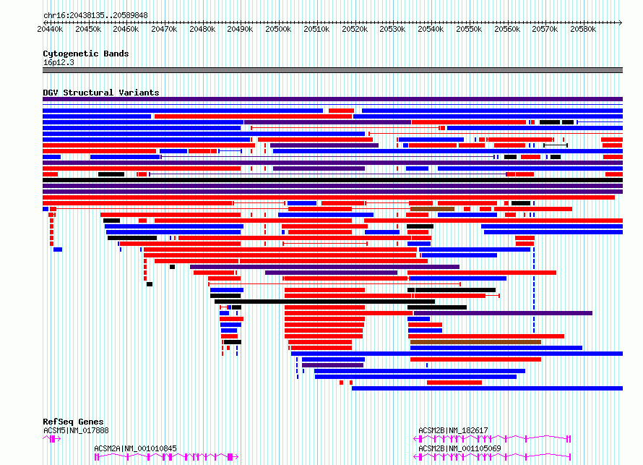Recenter on the 20540k ruler label

tap(431, 29)
